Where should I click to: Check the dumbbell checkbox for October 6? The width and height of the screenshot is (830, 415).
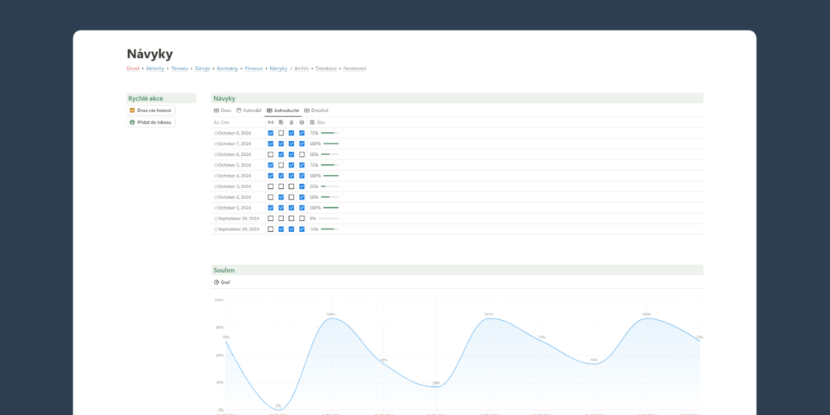(x=271, y=154)
